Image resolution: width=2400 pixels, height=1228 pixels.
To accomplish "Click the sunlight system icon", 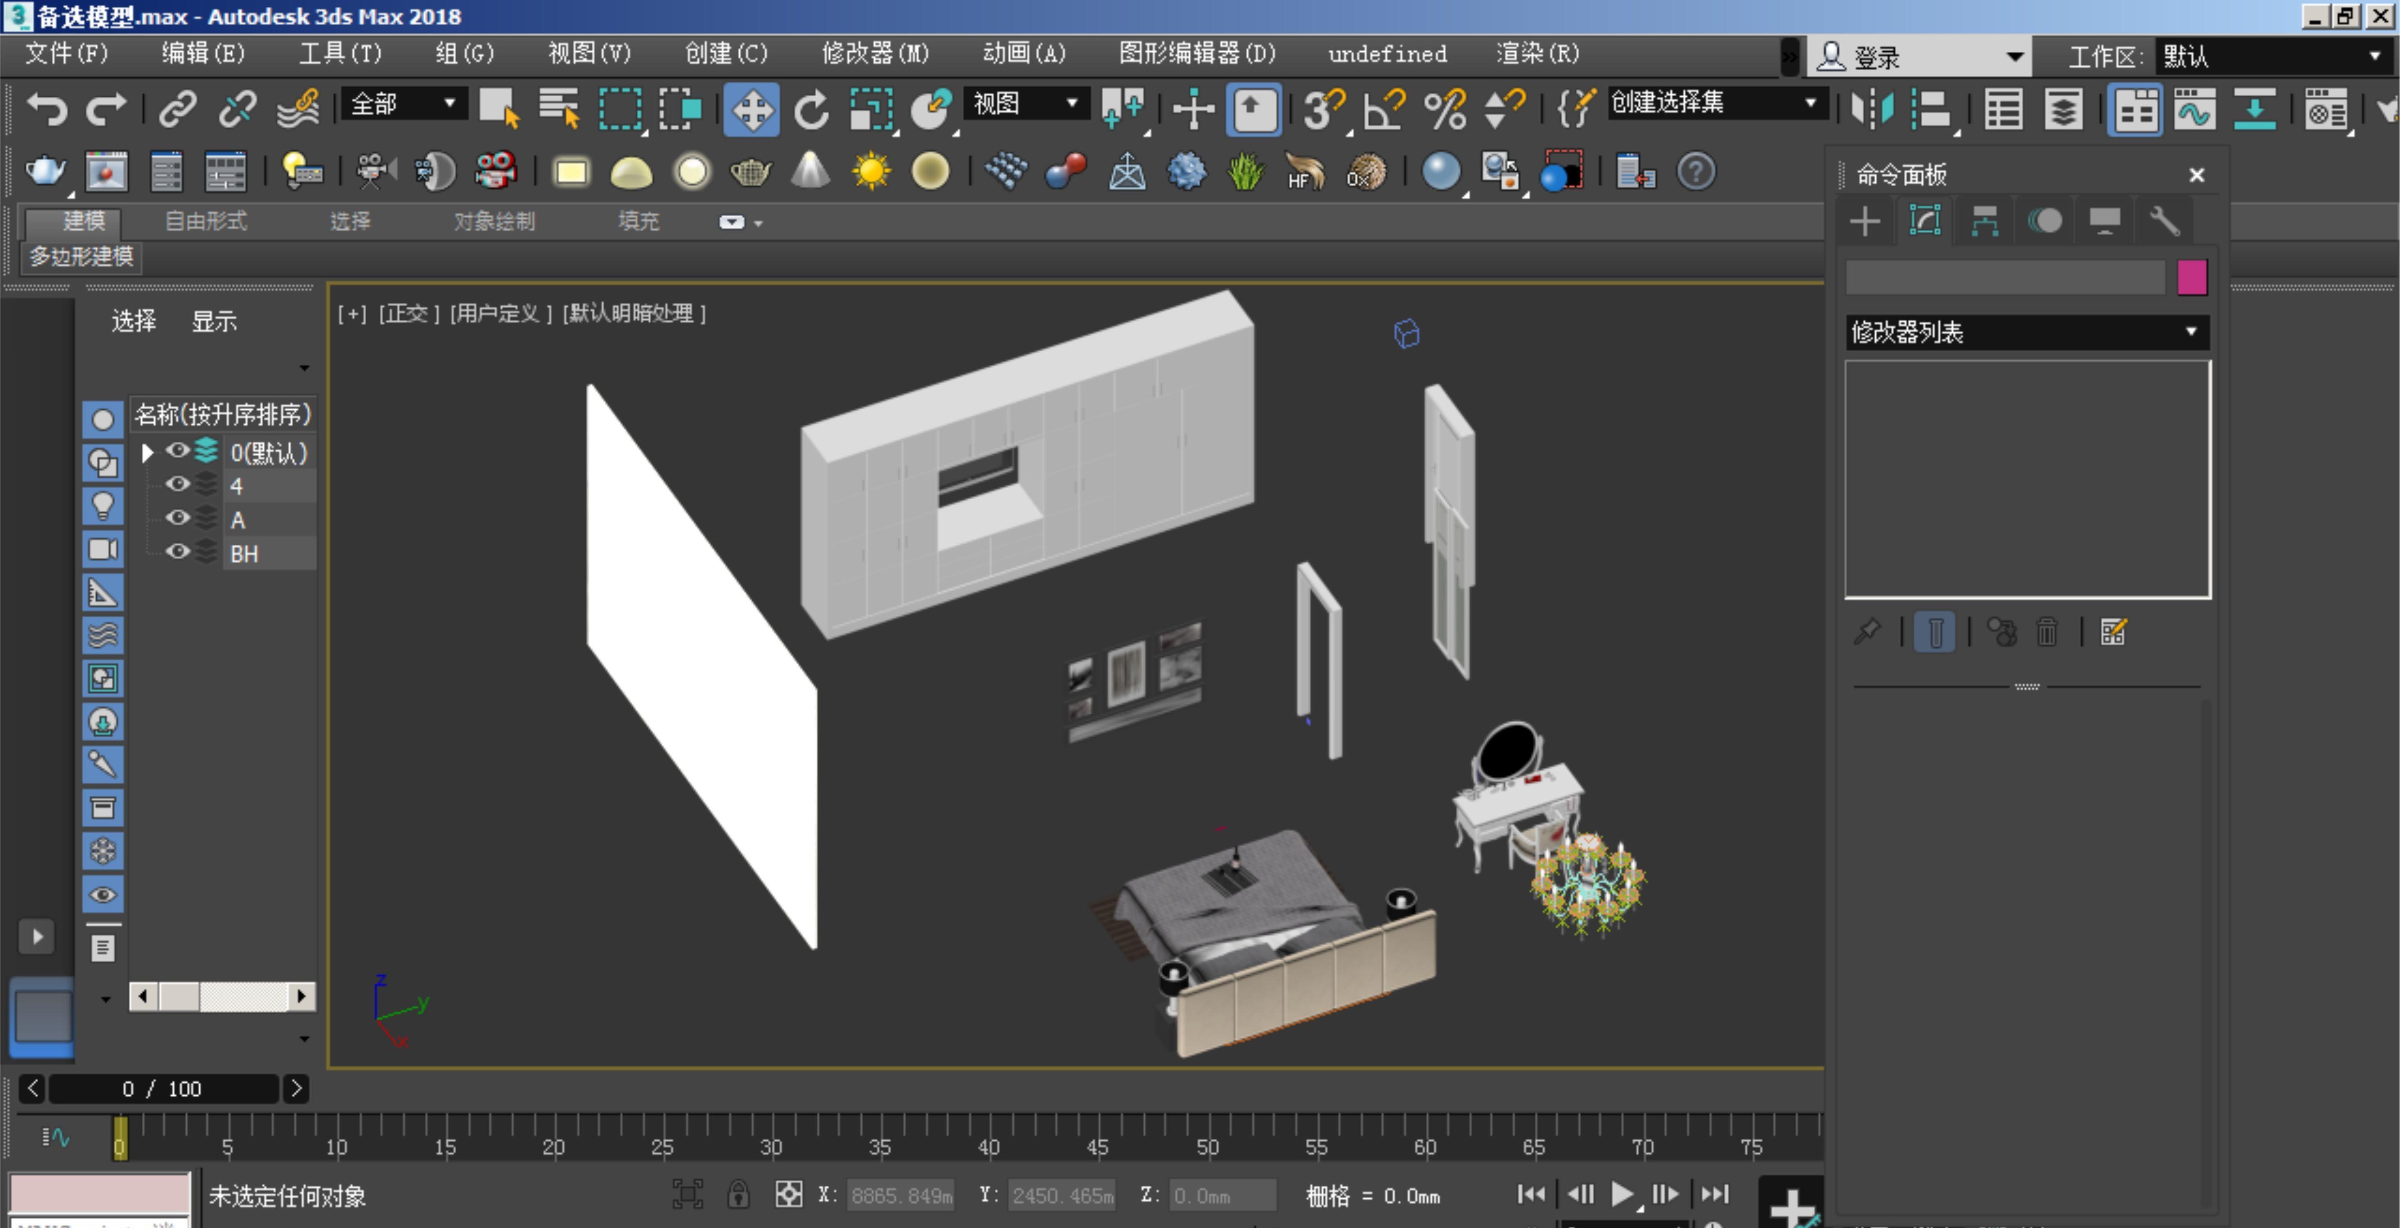I will pos(871,171).
